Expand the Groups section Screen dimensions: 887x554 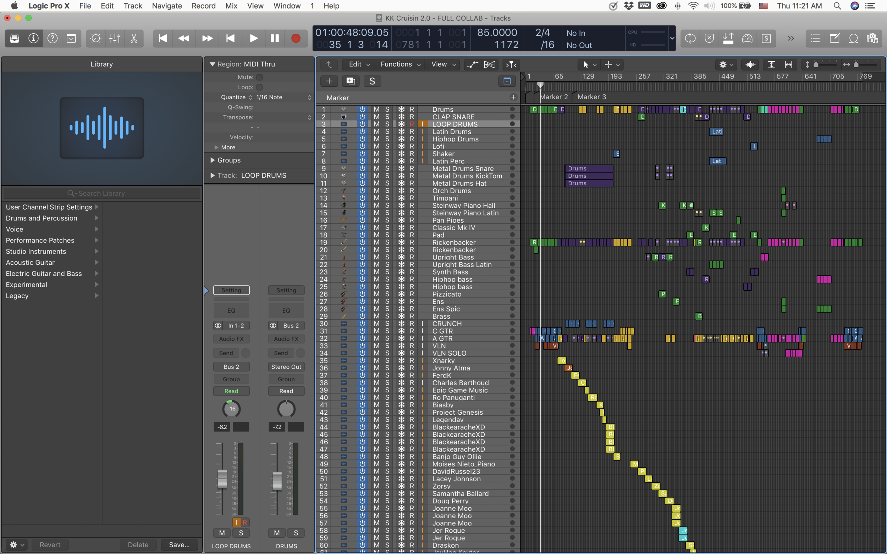[x=213, y=160]
